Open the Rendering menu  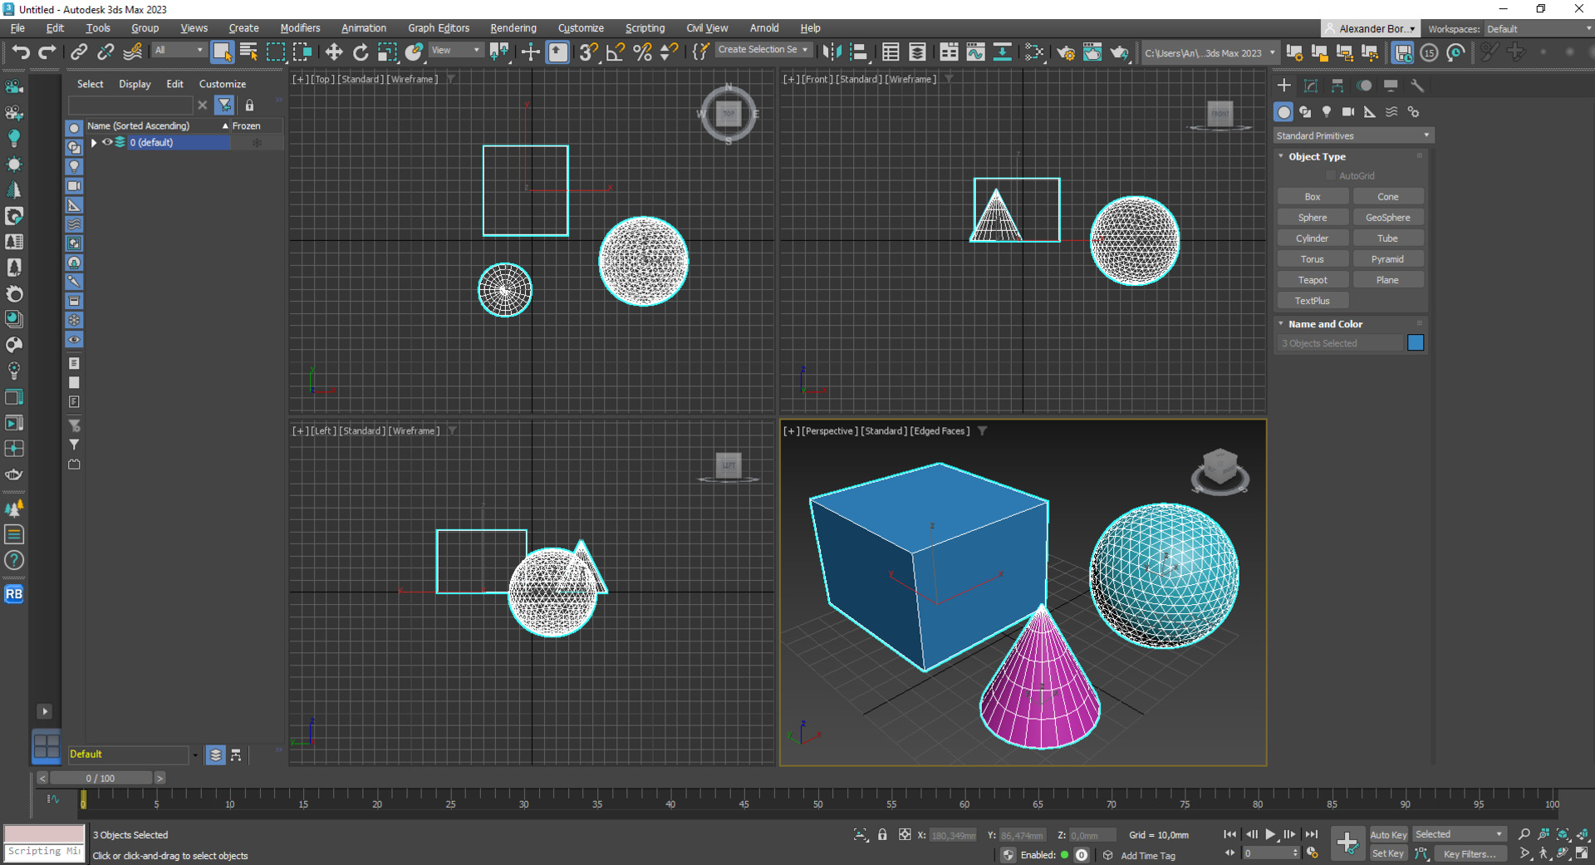pyautogui.click(x=513, y=28)
